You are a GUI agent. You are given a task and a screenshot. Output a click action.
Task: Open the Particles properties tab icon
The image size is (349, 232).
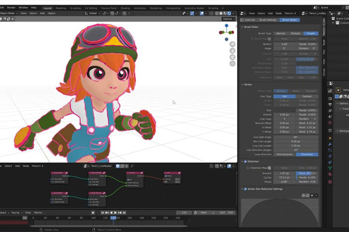330,150
